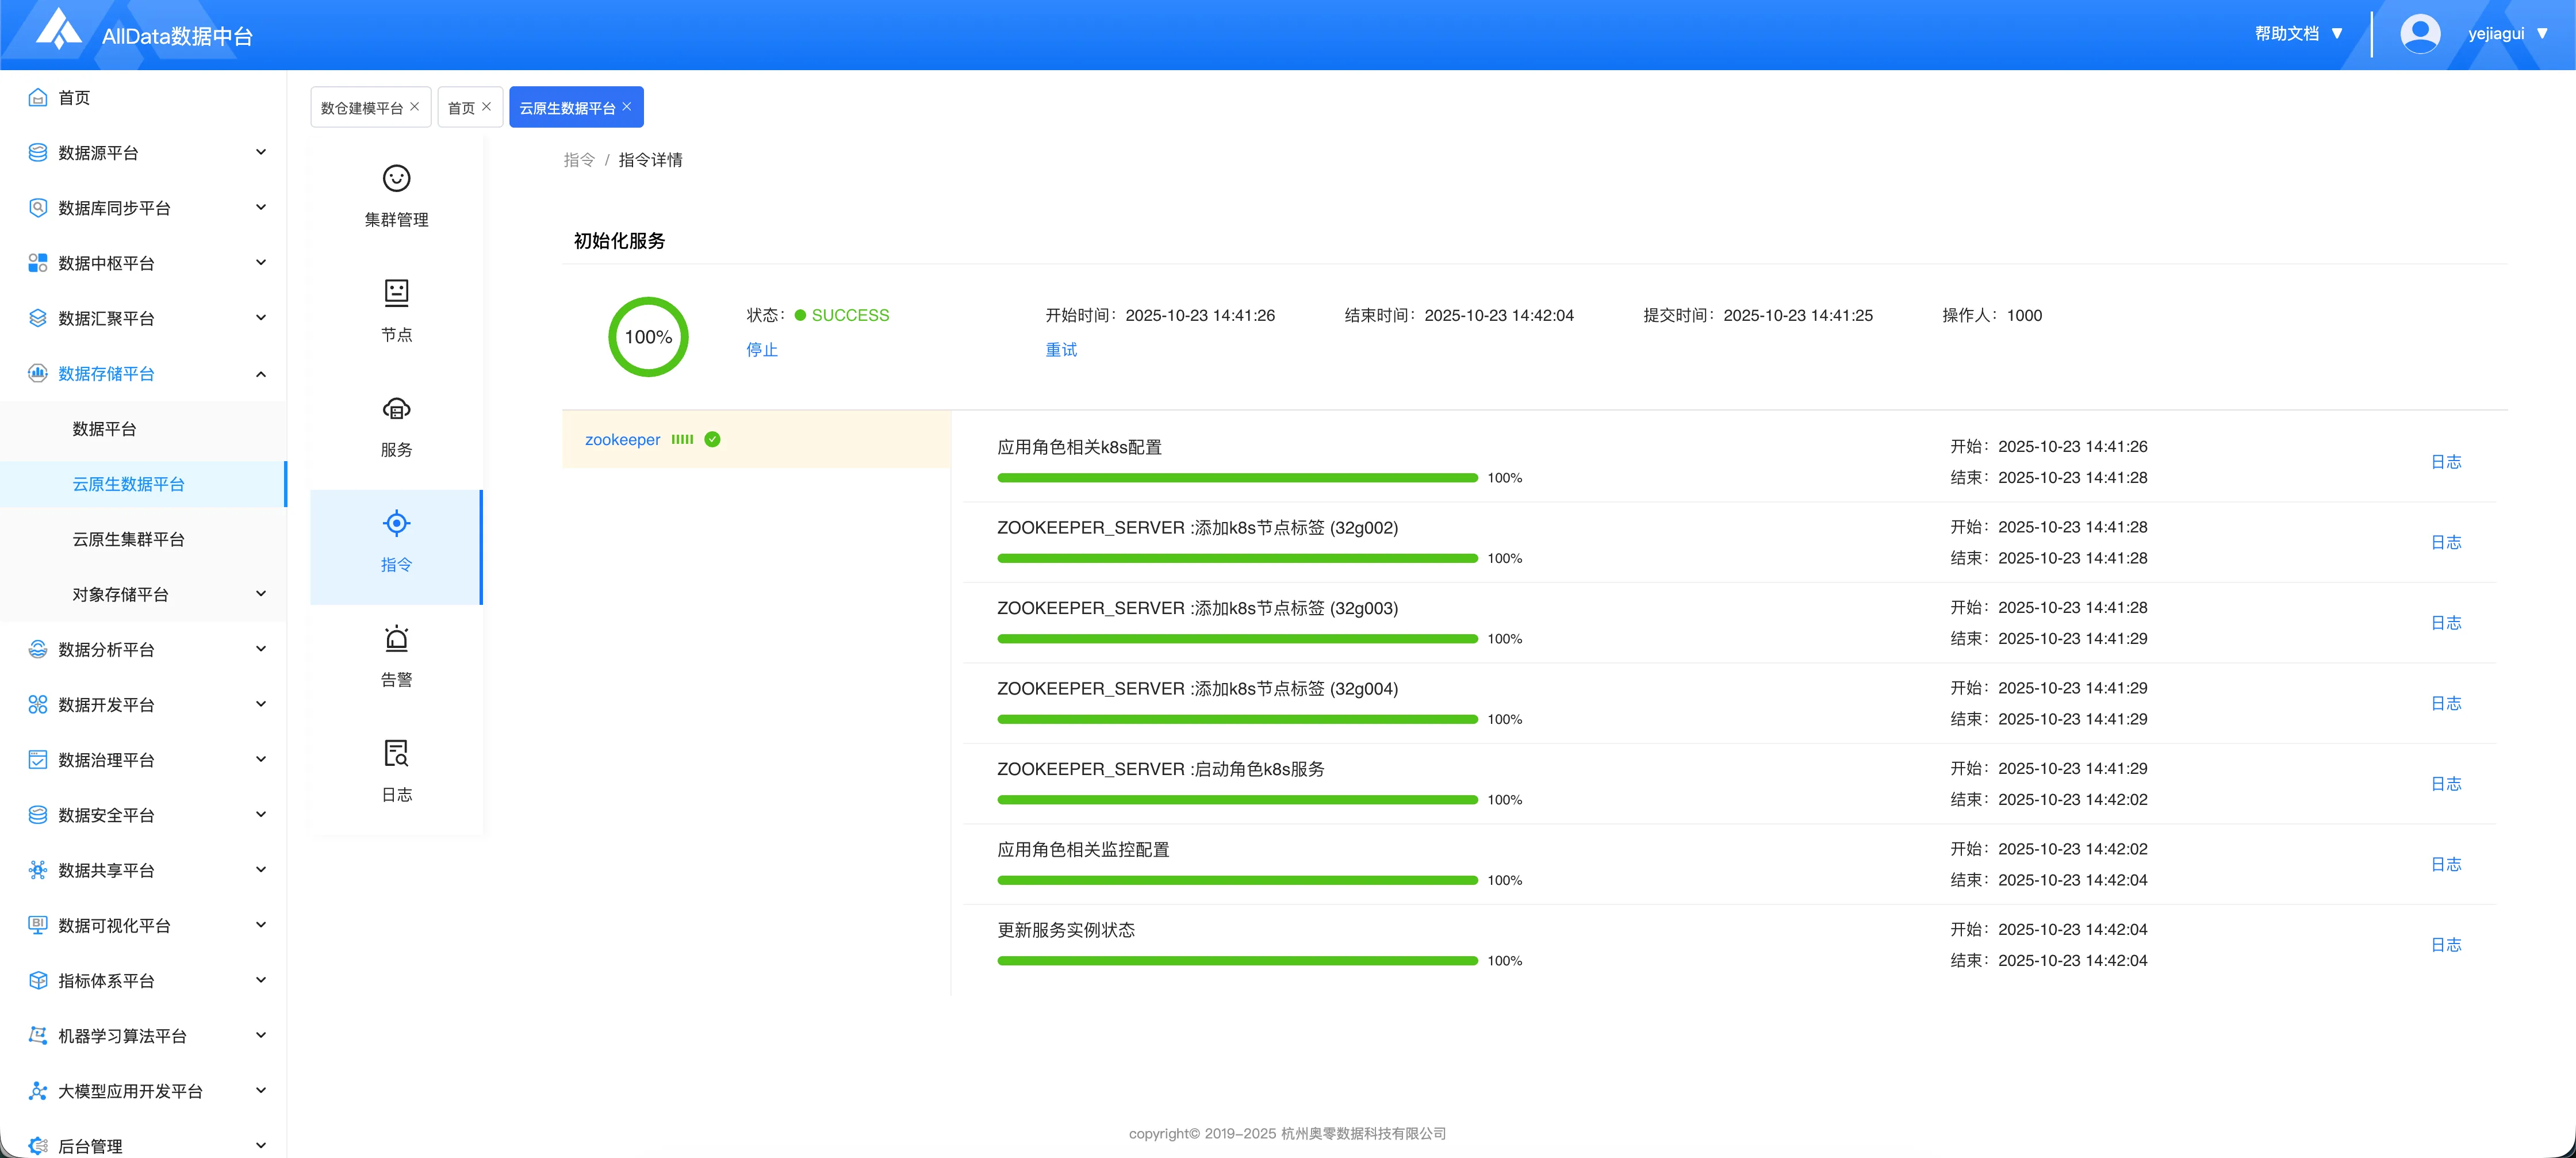
Task: Close the 云原生数据平台 tab
Action: pyautogui.click(x=627, y=106)
